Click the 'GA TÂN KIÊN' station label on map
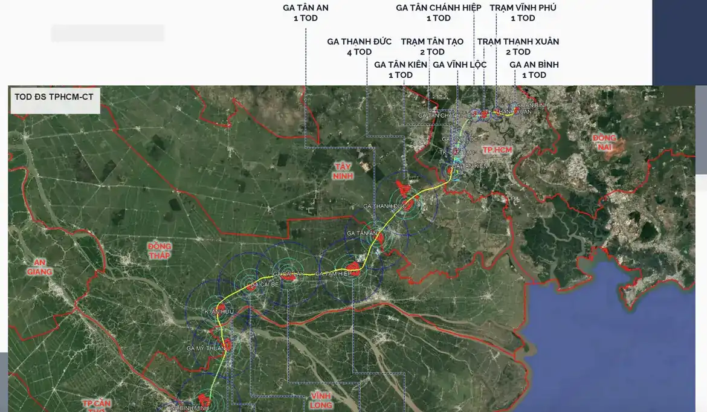The width and height of the screenshot is (707, 412). point(470,166)
